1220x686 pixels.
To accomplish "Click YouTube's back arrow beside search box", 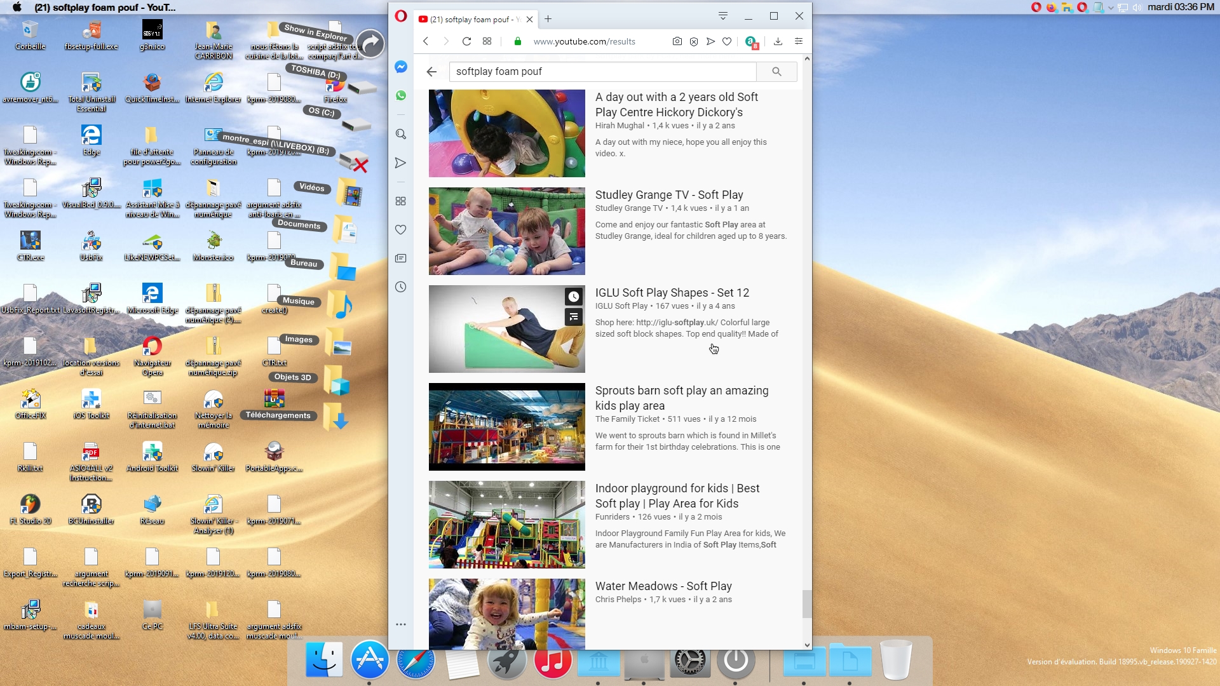I will pos(431,72).
